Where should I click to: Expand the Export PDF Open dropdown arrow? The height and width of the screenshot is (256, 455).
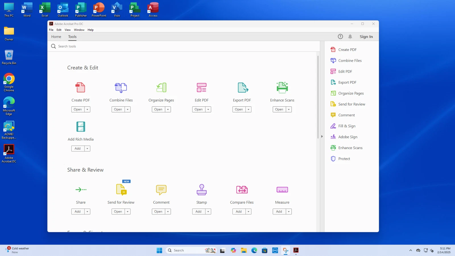coord(249,110)
